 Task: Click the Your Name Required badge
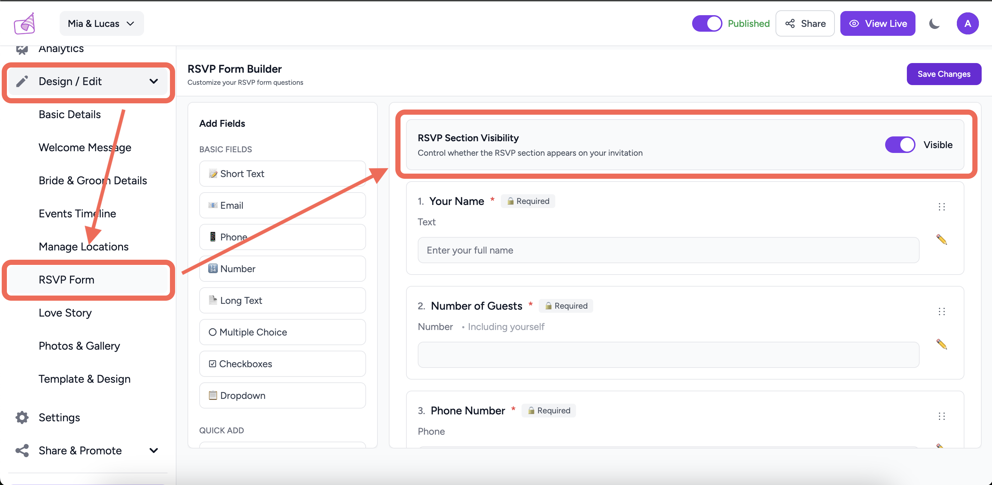[x=528, y=201]
